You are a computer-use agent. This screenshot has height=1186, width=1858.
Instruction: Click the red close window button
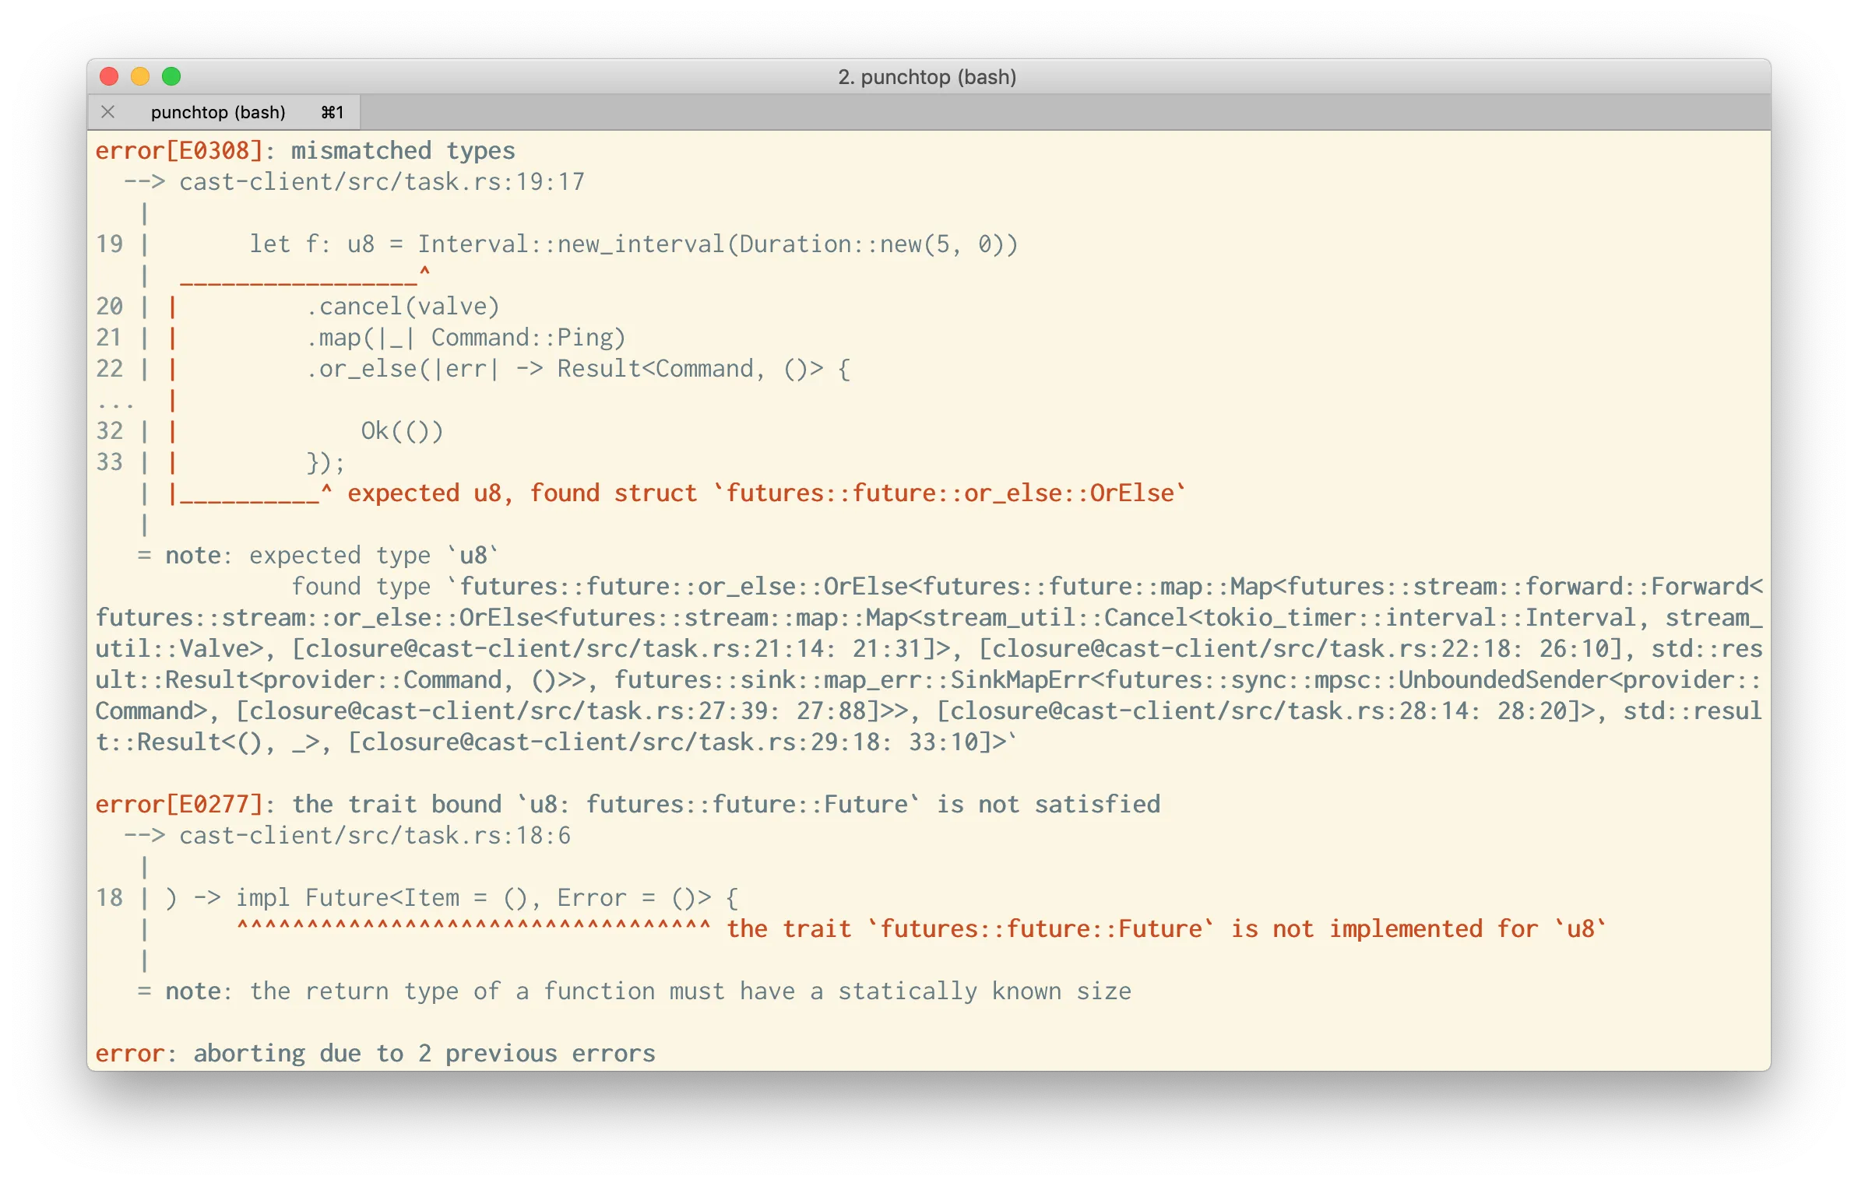click(109, 76)
